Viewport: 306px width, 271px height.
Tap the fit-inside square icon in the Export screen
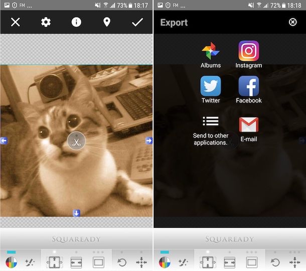point(208,262)
